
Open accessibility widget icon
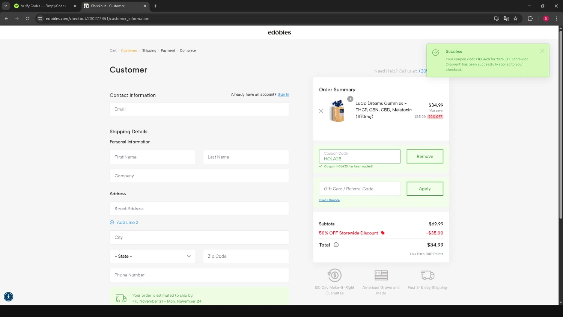point(8,297)
